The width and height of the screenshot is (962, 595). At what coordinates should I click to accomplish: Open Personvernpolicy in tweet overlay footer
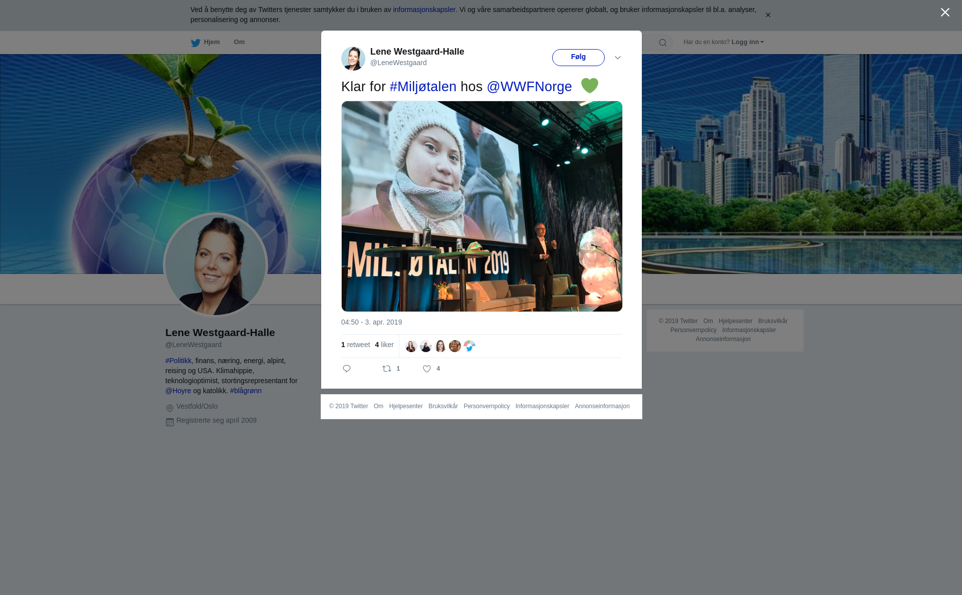pos(487,406)
